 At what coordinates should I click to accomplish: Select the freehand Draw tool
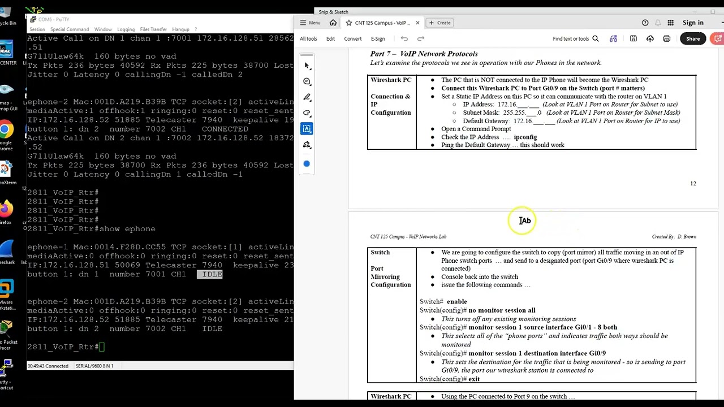point(307,113)
